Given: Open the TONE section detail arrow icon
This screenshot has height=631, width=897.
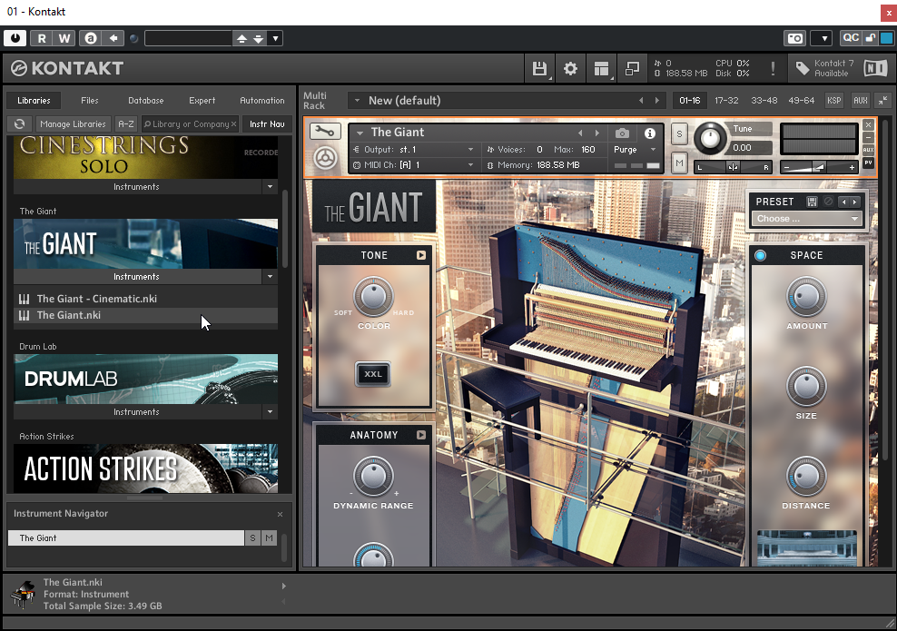Looking at the screenshot, I should (x=421, y=255).
